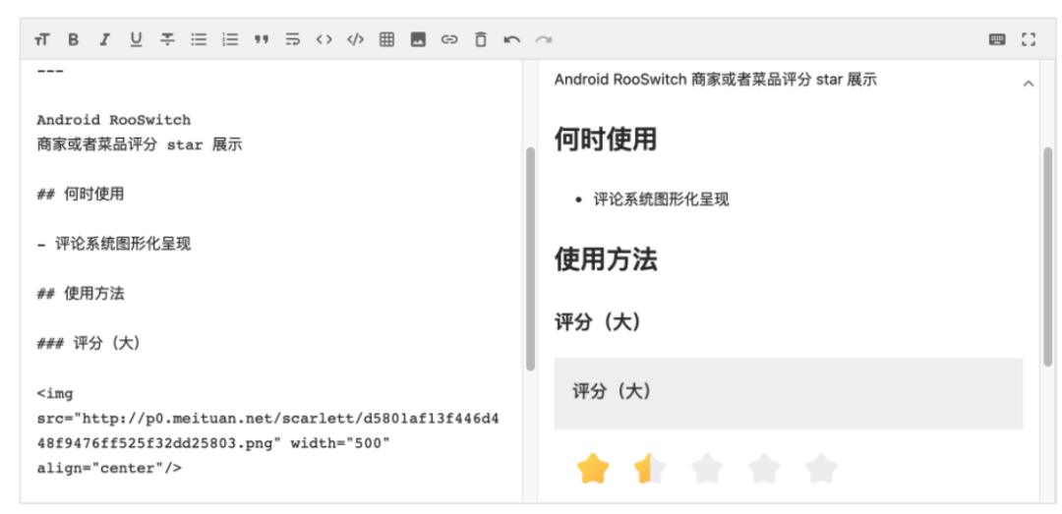Viewport: 1062px width, 514px height.
Task: Open the keyboard shortcuts icon
Action: [997, 40]
